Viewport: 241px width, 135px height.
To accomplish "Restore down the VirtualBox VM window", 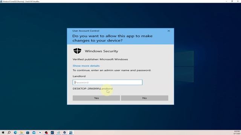I will [232, 1].
